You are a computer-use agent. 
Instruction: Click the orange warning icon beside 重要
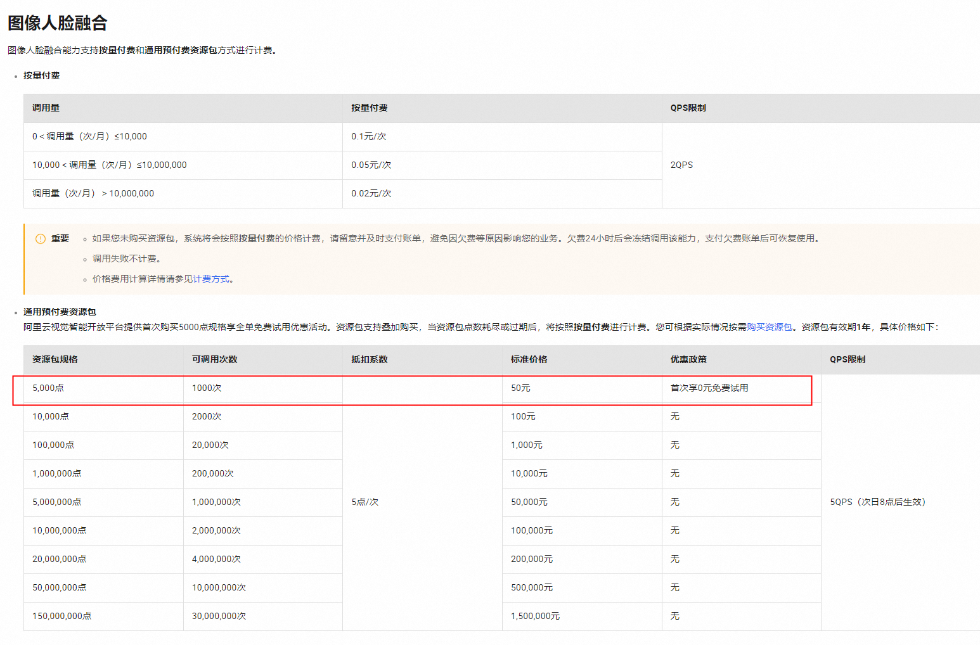(x=41, y=239)
